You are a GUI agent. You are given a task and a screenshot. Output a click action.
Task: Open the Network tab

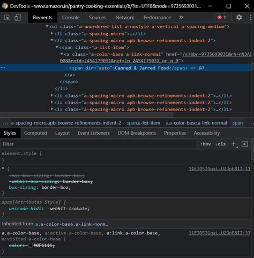pos(125,18)
